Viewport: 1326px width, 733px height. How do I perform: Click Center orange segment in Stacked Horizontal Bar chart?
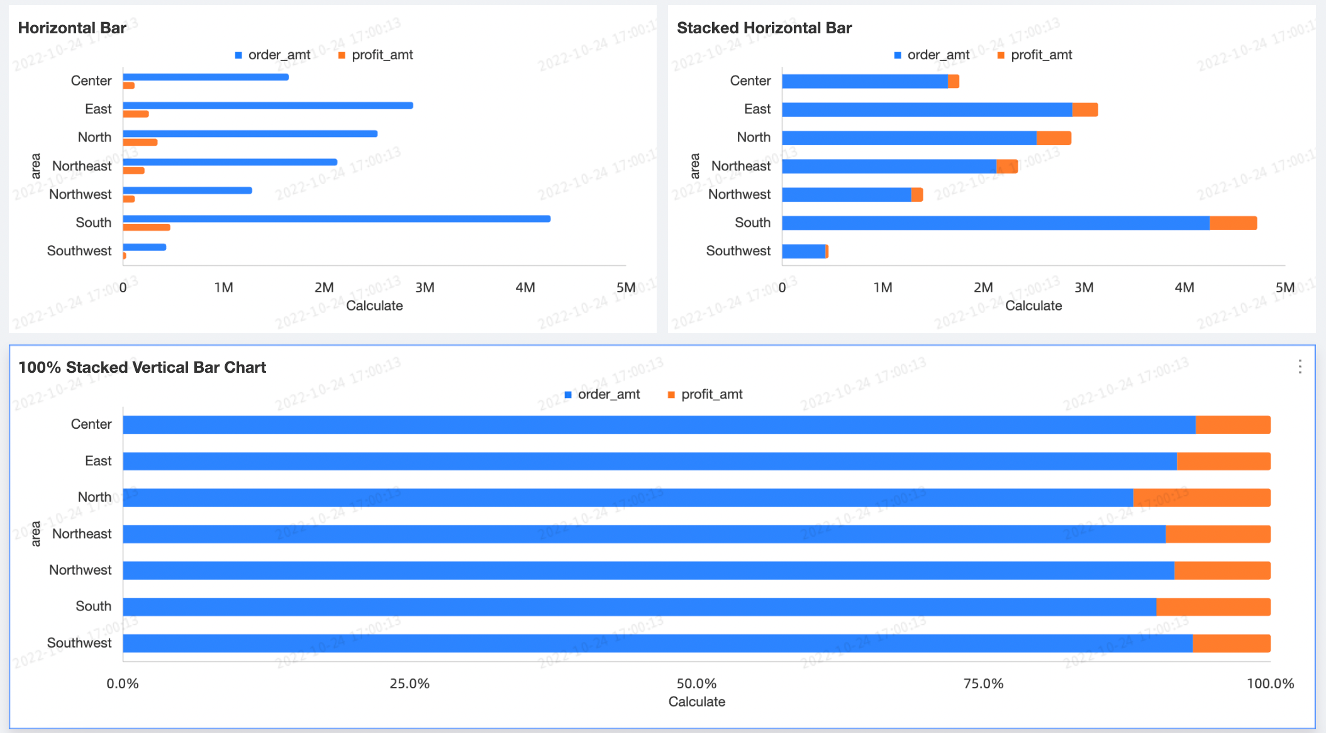954,81
